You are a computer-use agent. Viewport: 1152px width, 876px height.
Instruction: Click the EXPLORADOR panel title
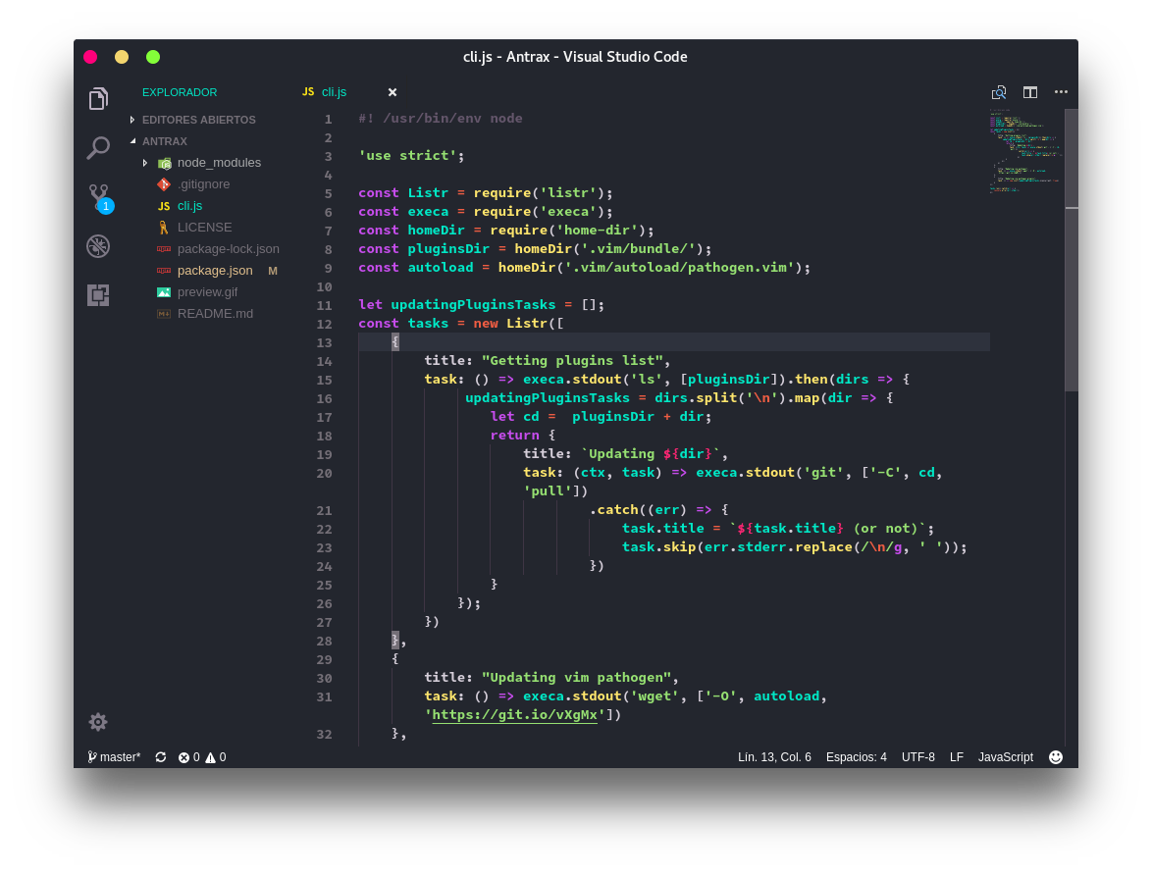tap(180, 92)
